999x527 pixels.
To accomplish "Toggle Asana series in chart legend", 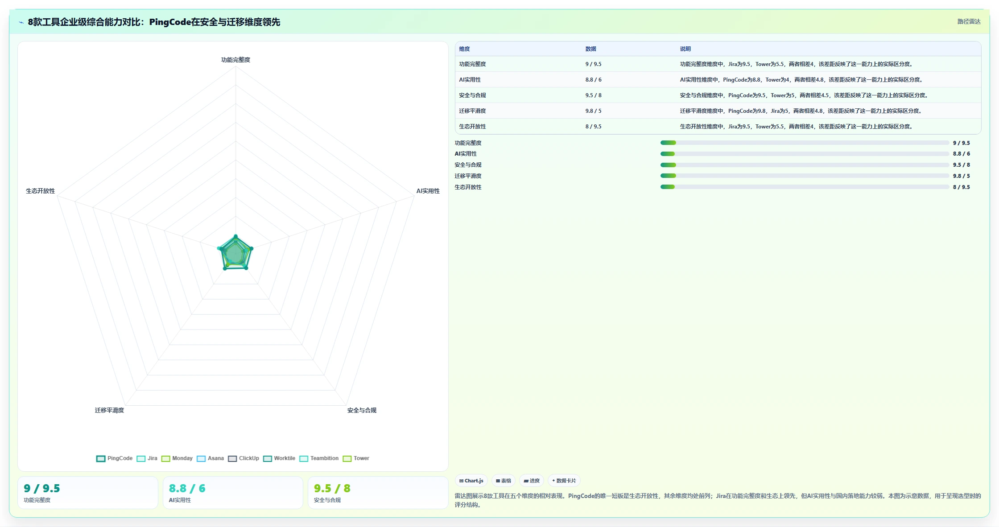I will 210,458.
